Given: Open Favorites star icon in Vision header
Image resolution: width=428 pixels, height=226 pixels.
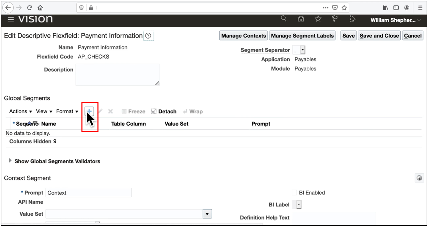Looking at the screenshot, I should [x=318, y=19].
